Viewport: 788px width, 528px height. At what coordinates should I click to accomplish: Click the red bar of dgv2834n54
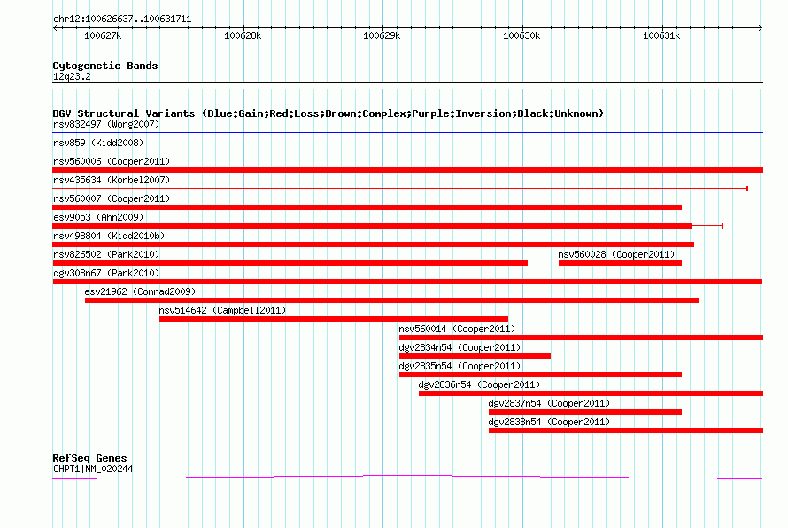point(475,356)
